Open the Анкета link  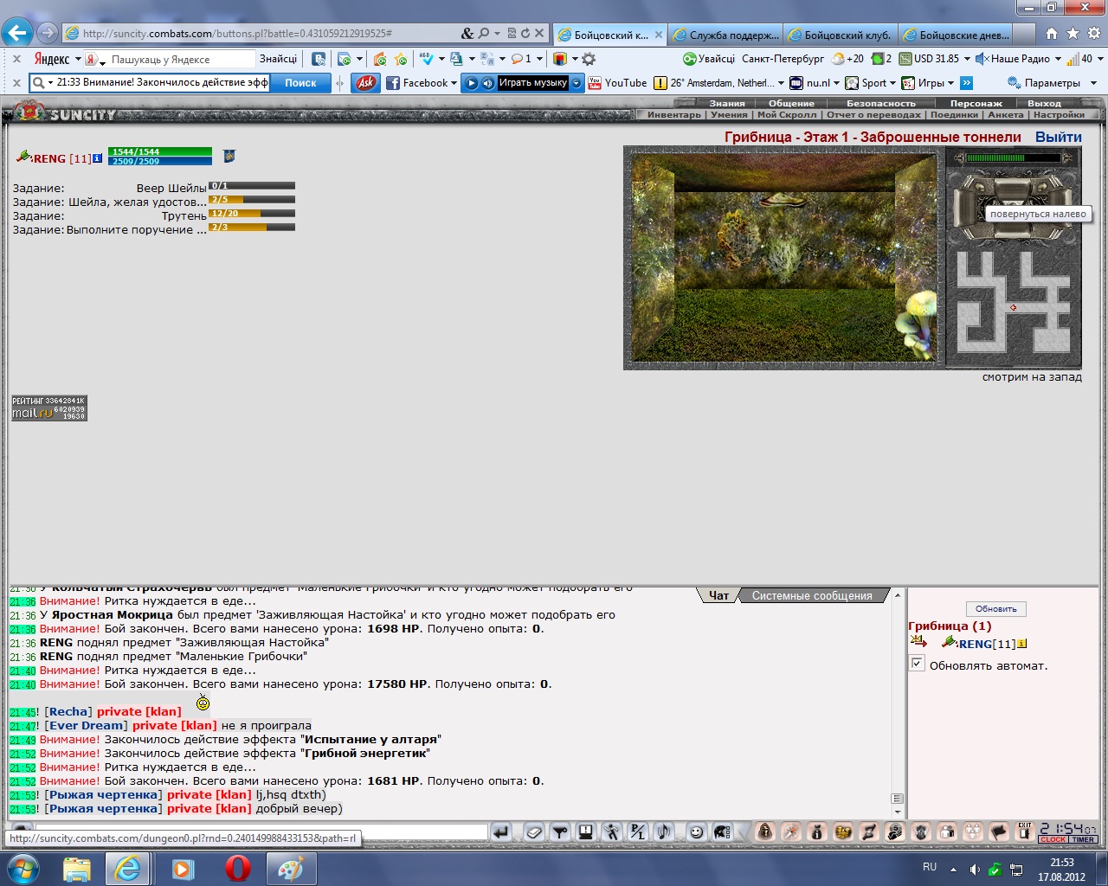click(x=1005, y=114)
